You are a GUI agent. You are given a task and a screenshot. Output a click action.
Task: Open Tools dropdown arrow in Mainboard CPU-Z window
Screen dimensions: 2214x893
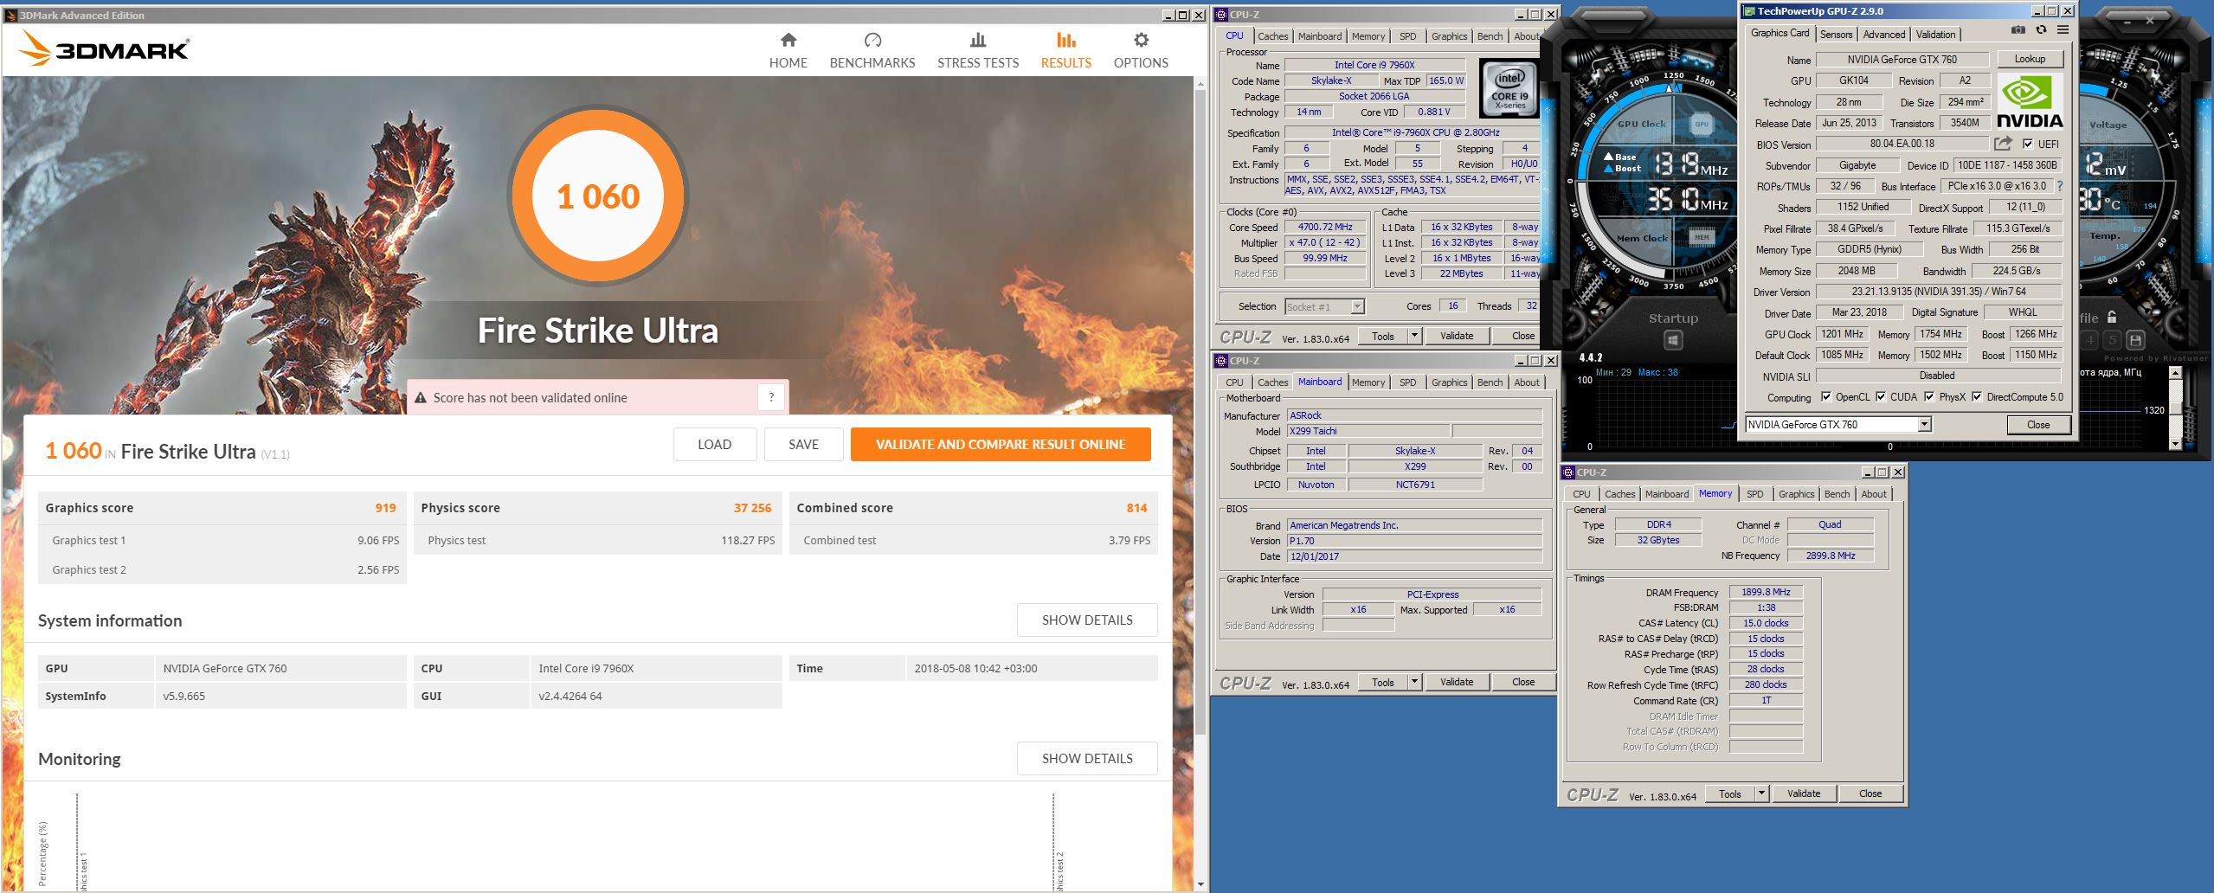(x=1414, y=682)
